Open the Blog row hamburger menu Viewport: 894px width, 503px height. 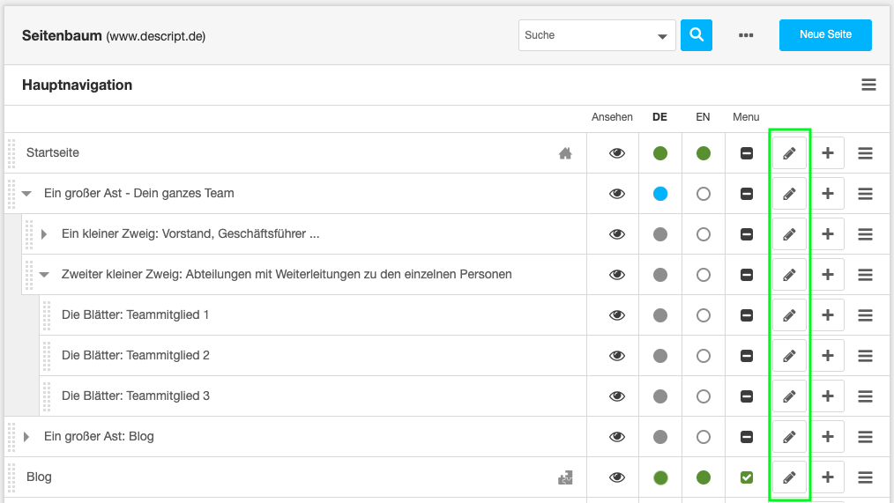tap(865, 477)
